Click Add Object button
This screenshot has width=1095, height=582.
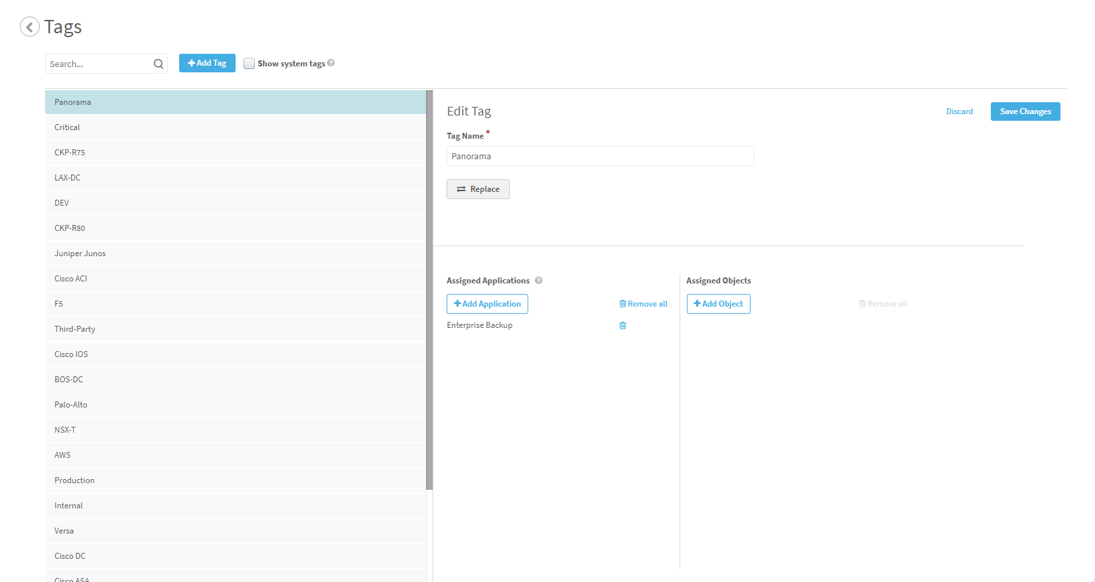click(x=718, y=304)
